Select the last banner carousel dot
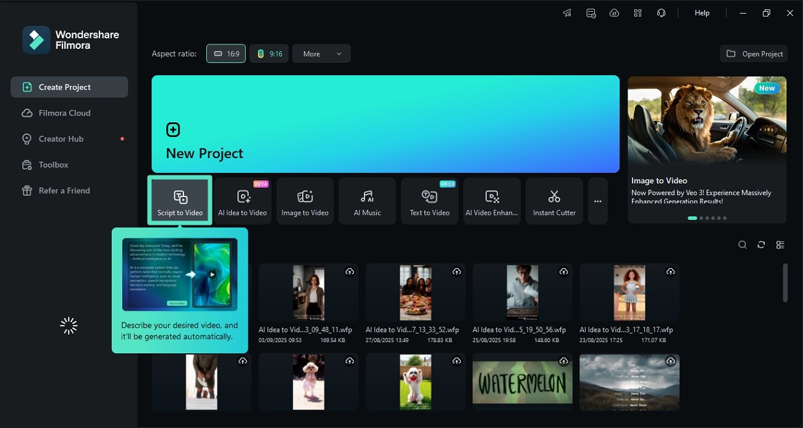The height and width of the screenshot is (428, 803). pos(725,218)
